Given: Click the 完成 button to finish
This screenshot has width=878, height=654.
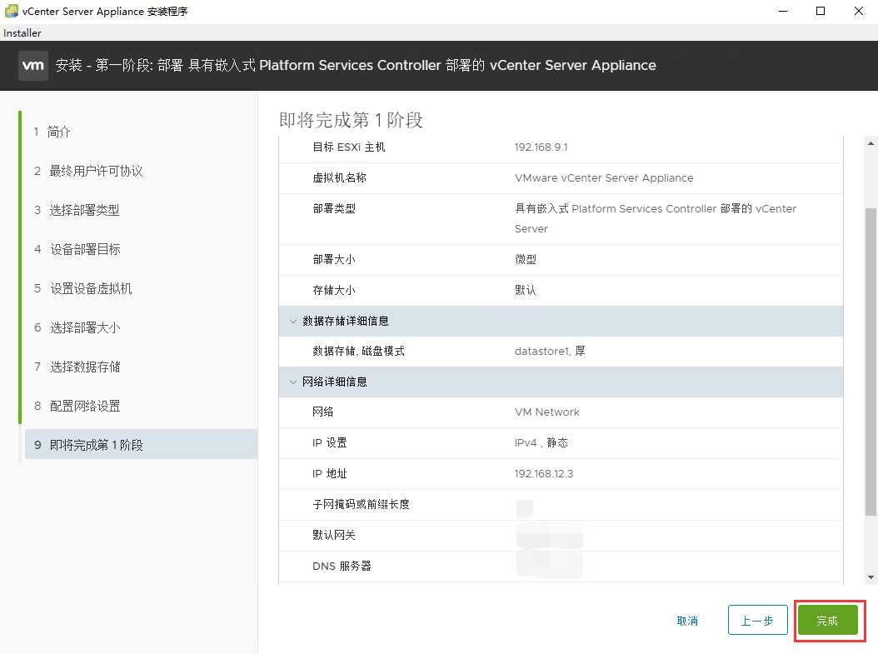Looking at the screenshot, I should pyautogui.click(x=829, y=620).
